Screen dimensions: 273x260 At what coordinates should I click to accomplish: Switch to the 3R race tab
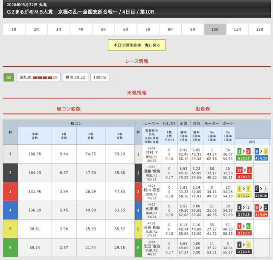[59, 29]
